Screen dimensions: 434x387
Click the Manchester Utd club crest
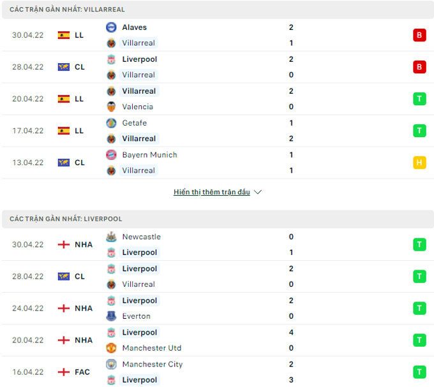coord(111,347)
